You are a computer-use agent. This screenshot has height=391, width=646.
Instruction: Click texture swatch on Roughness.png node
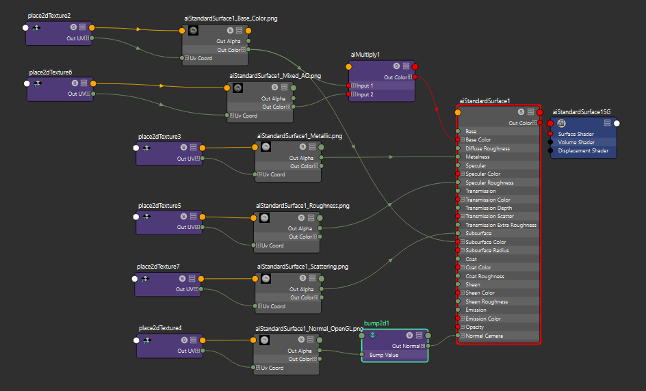(265, 218)
